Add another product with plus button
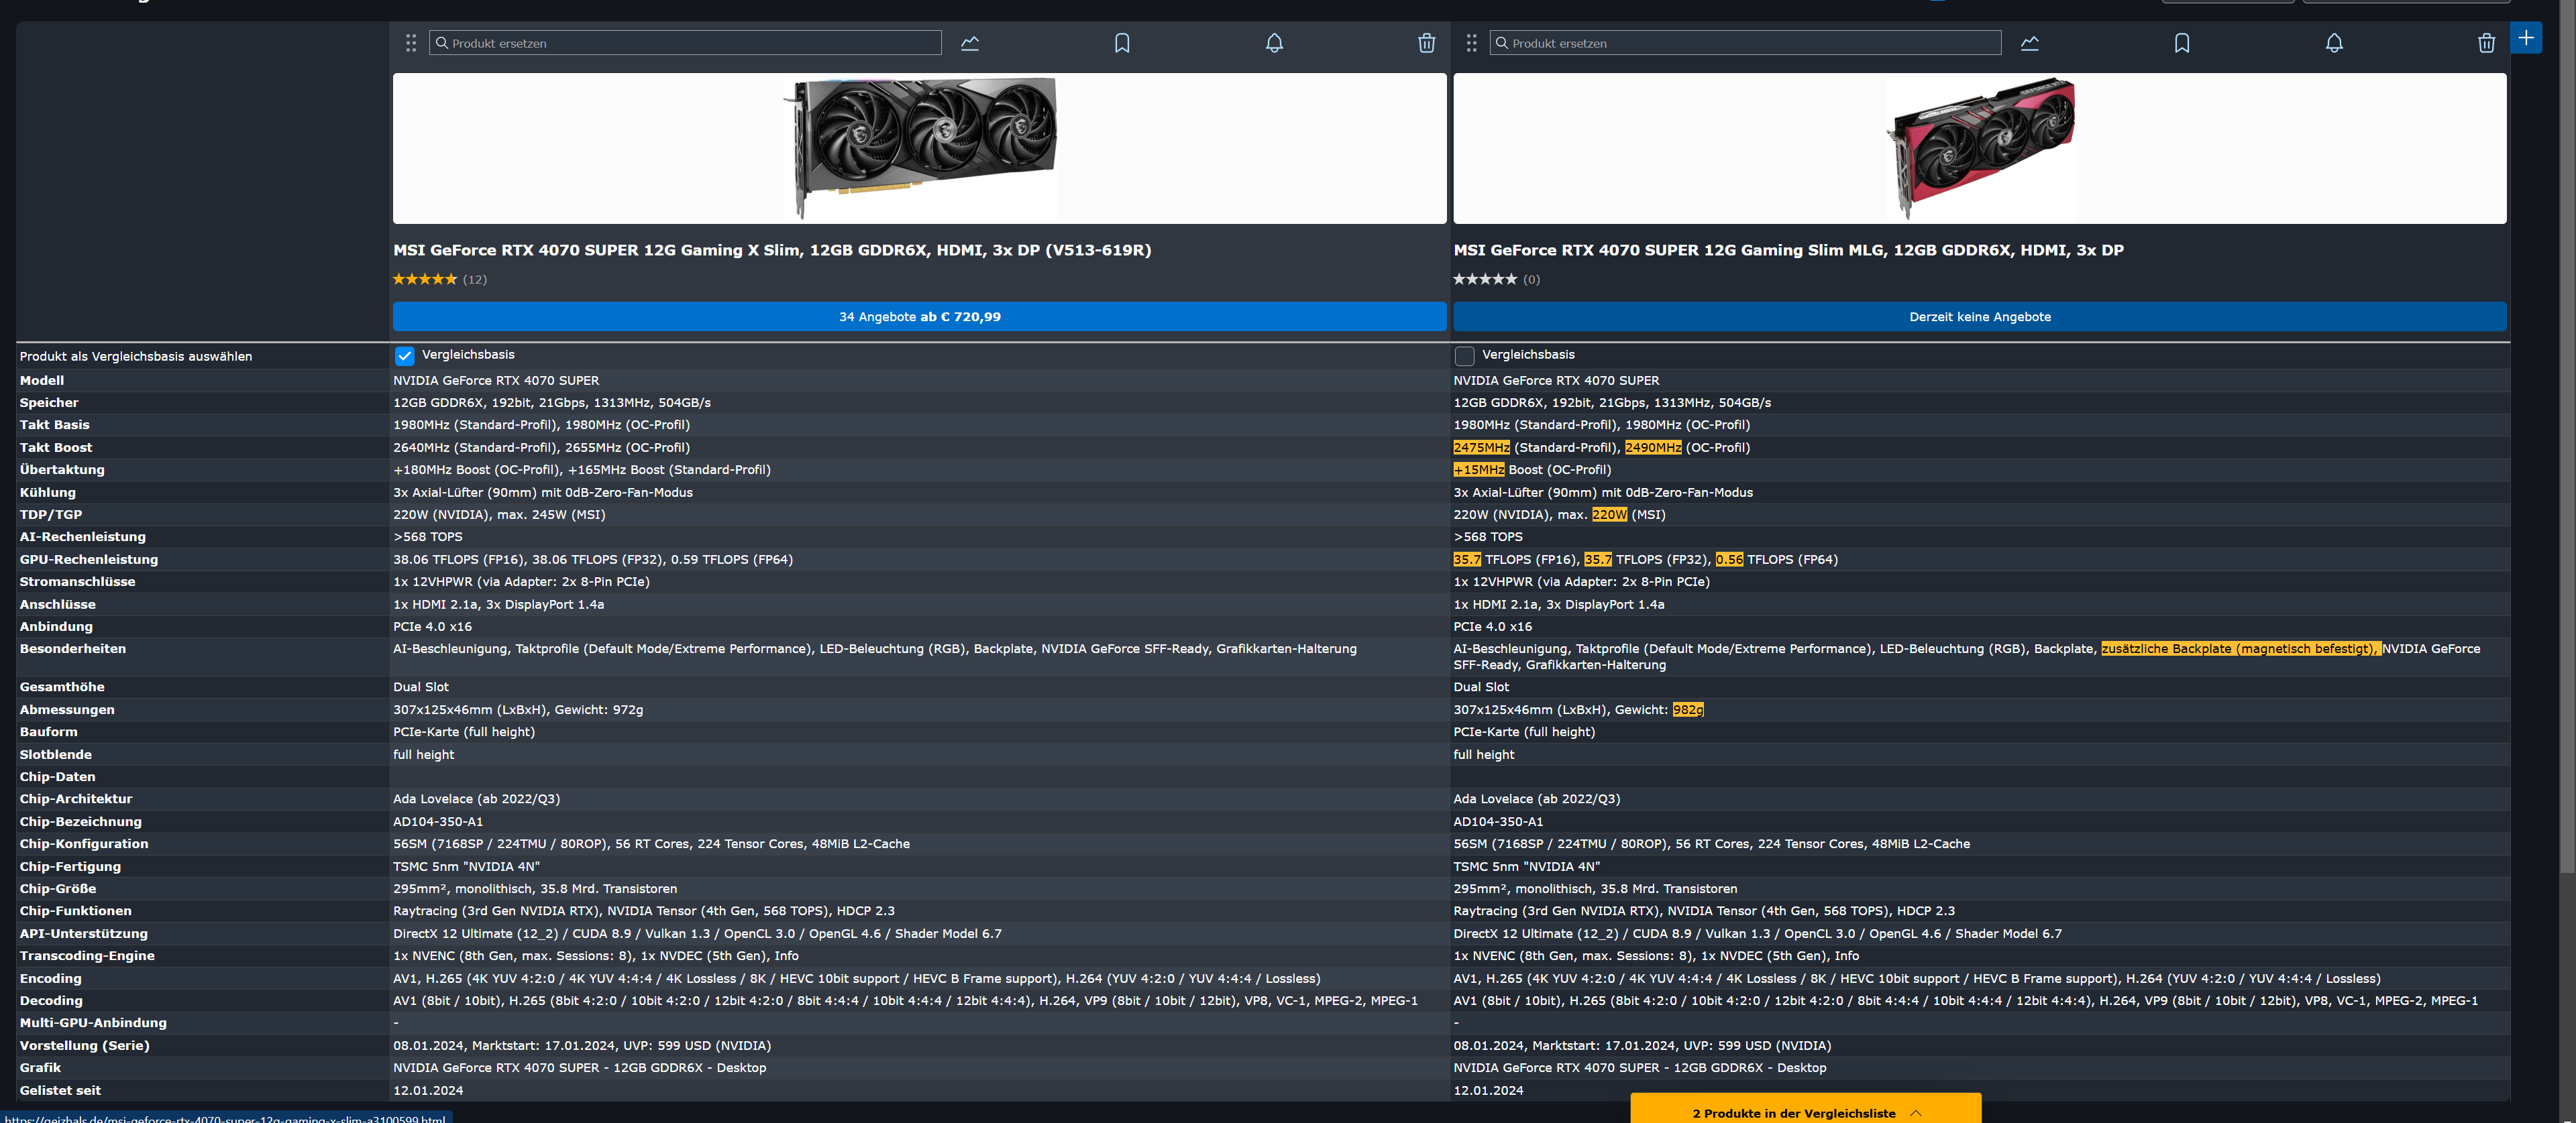Screen dimensions: 2576x1123 [2526, 38]
